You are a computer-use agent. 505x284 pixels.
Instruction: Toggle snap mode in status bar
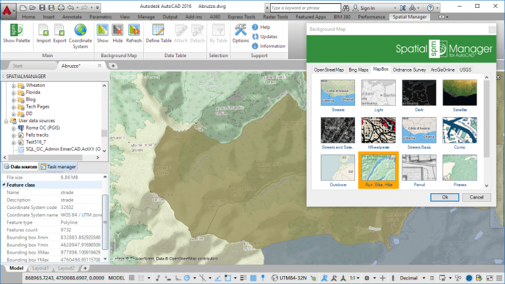pyautogui.click(x=141, y=278)
